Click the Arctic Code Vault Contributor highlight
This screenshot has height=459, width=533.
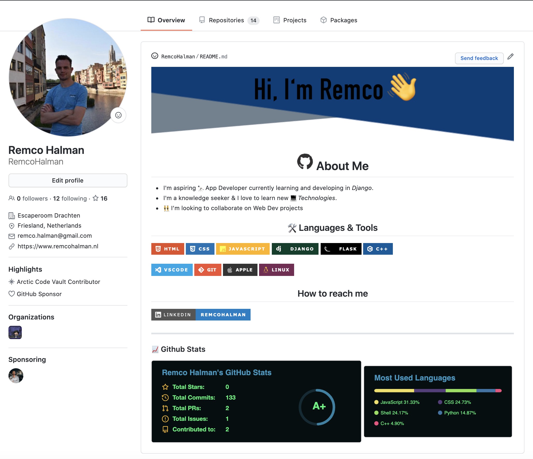coord(58,282)
